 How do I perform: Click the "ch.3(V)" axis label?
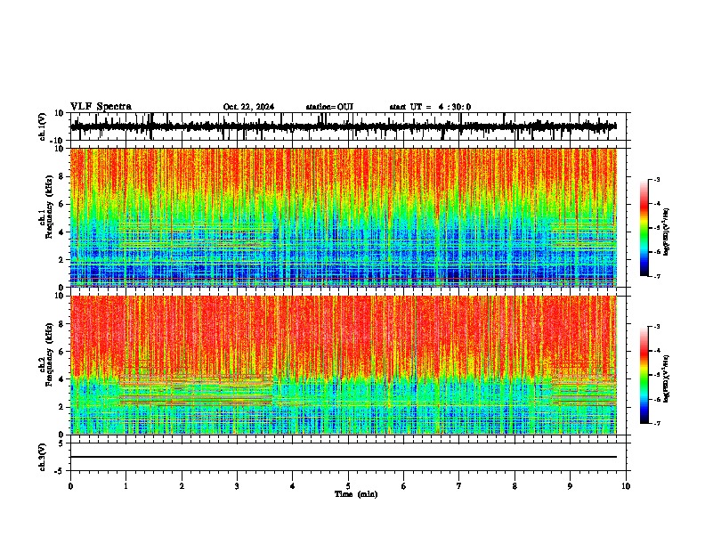click(42, 458)
